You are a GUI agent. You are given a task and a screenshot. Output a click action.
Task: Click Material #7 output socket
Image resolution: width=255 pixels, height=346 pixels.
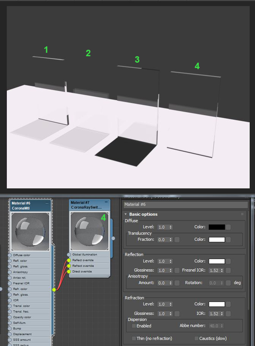click(x=113, y=238)
